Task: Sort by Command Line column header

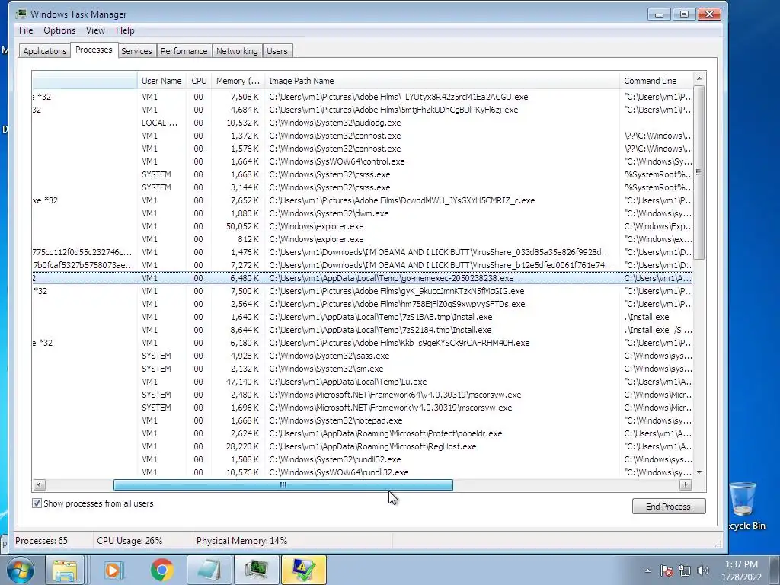Action: click(656, 81)
